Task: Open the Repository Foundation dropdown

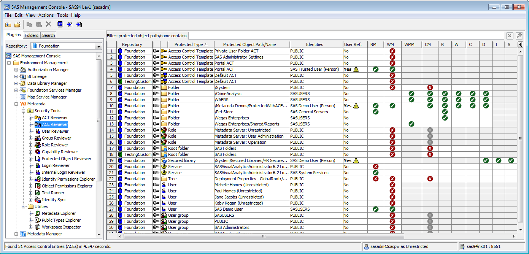Action: 99,46
